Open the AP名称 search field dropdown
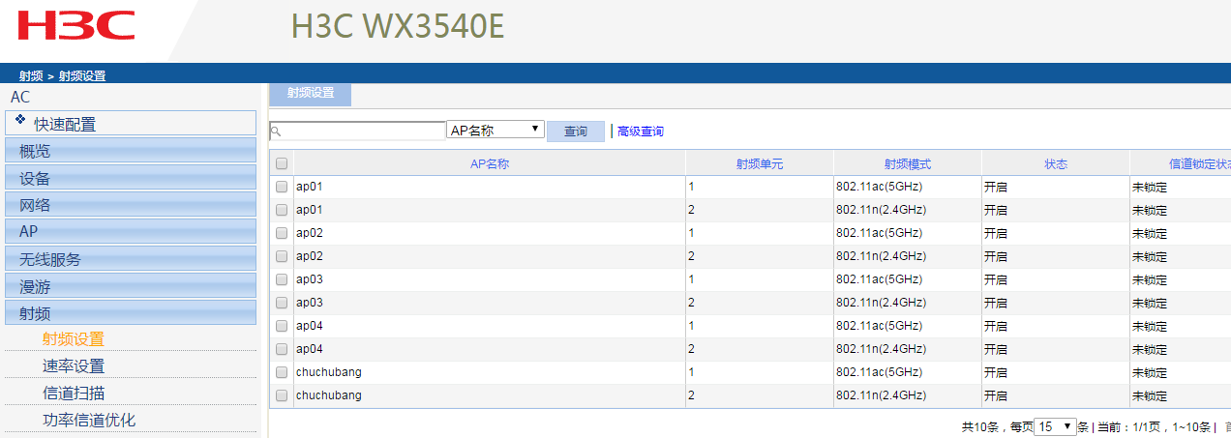The height and width of the screenshot is (438, 1231). click(x=495, y=130)
